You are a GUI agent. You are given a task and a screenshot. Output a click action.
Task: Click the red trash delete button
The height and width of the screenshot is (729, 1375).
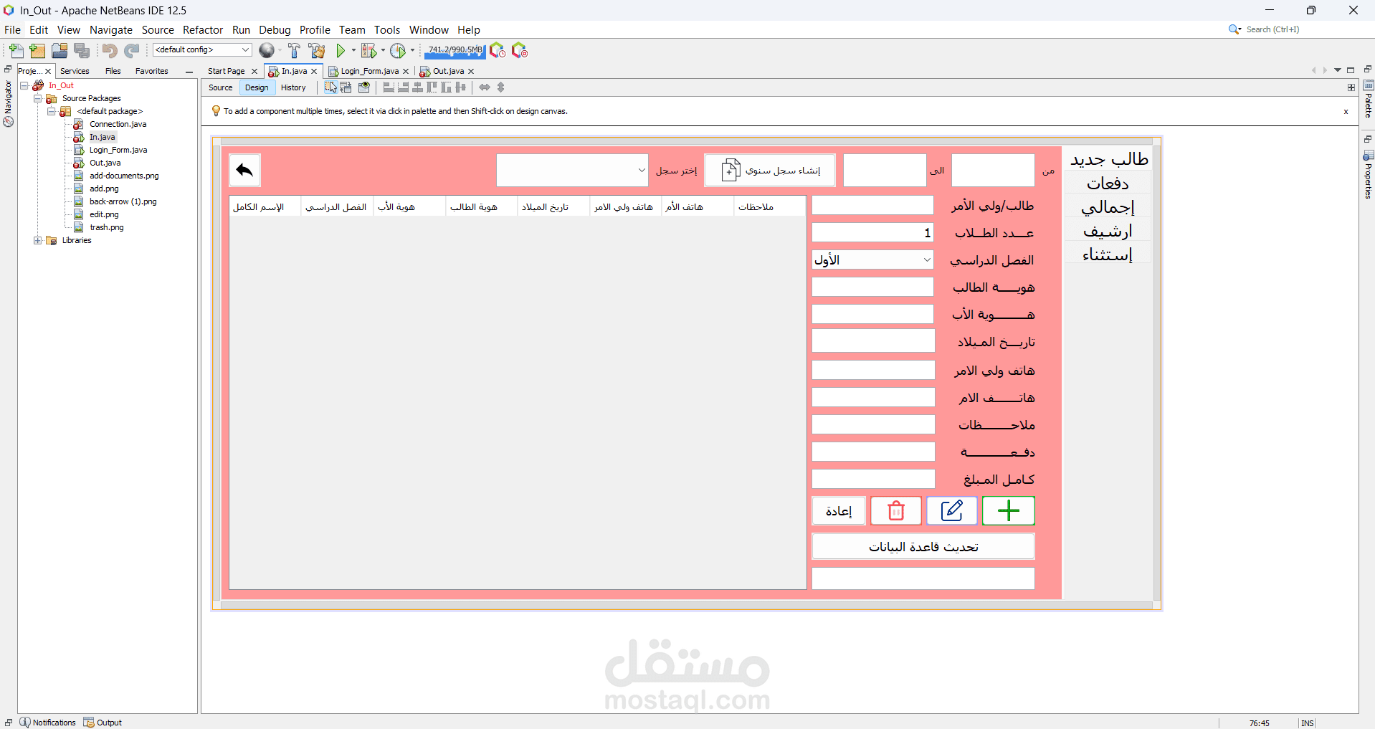[895, 511]
